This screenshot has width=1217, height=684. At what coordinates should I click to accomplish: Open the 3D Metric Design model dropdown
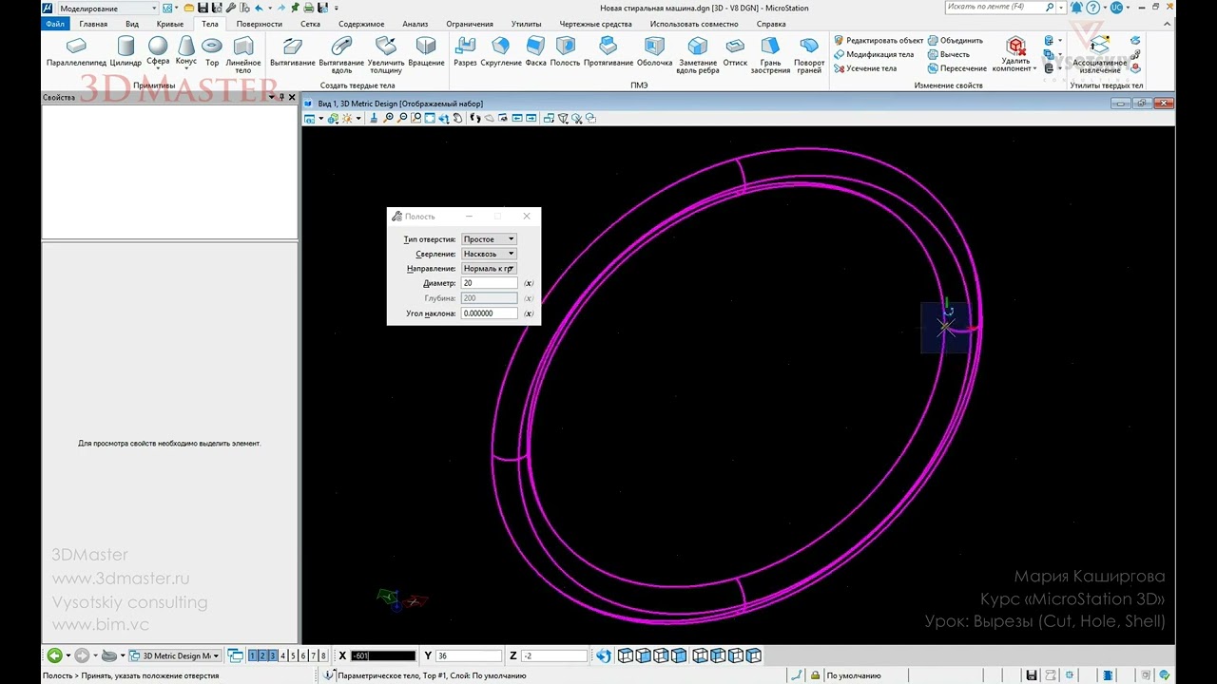175,655
